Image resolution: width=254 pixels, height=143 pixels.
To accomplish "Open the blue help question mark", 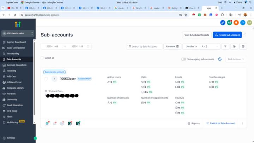I will pyautogui.click(x=243, y=23).
